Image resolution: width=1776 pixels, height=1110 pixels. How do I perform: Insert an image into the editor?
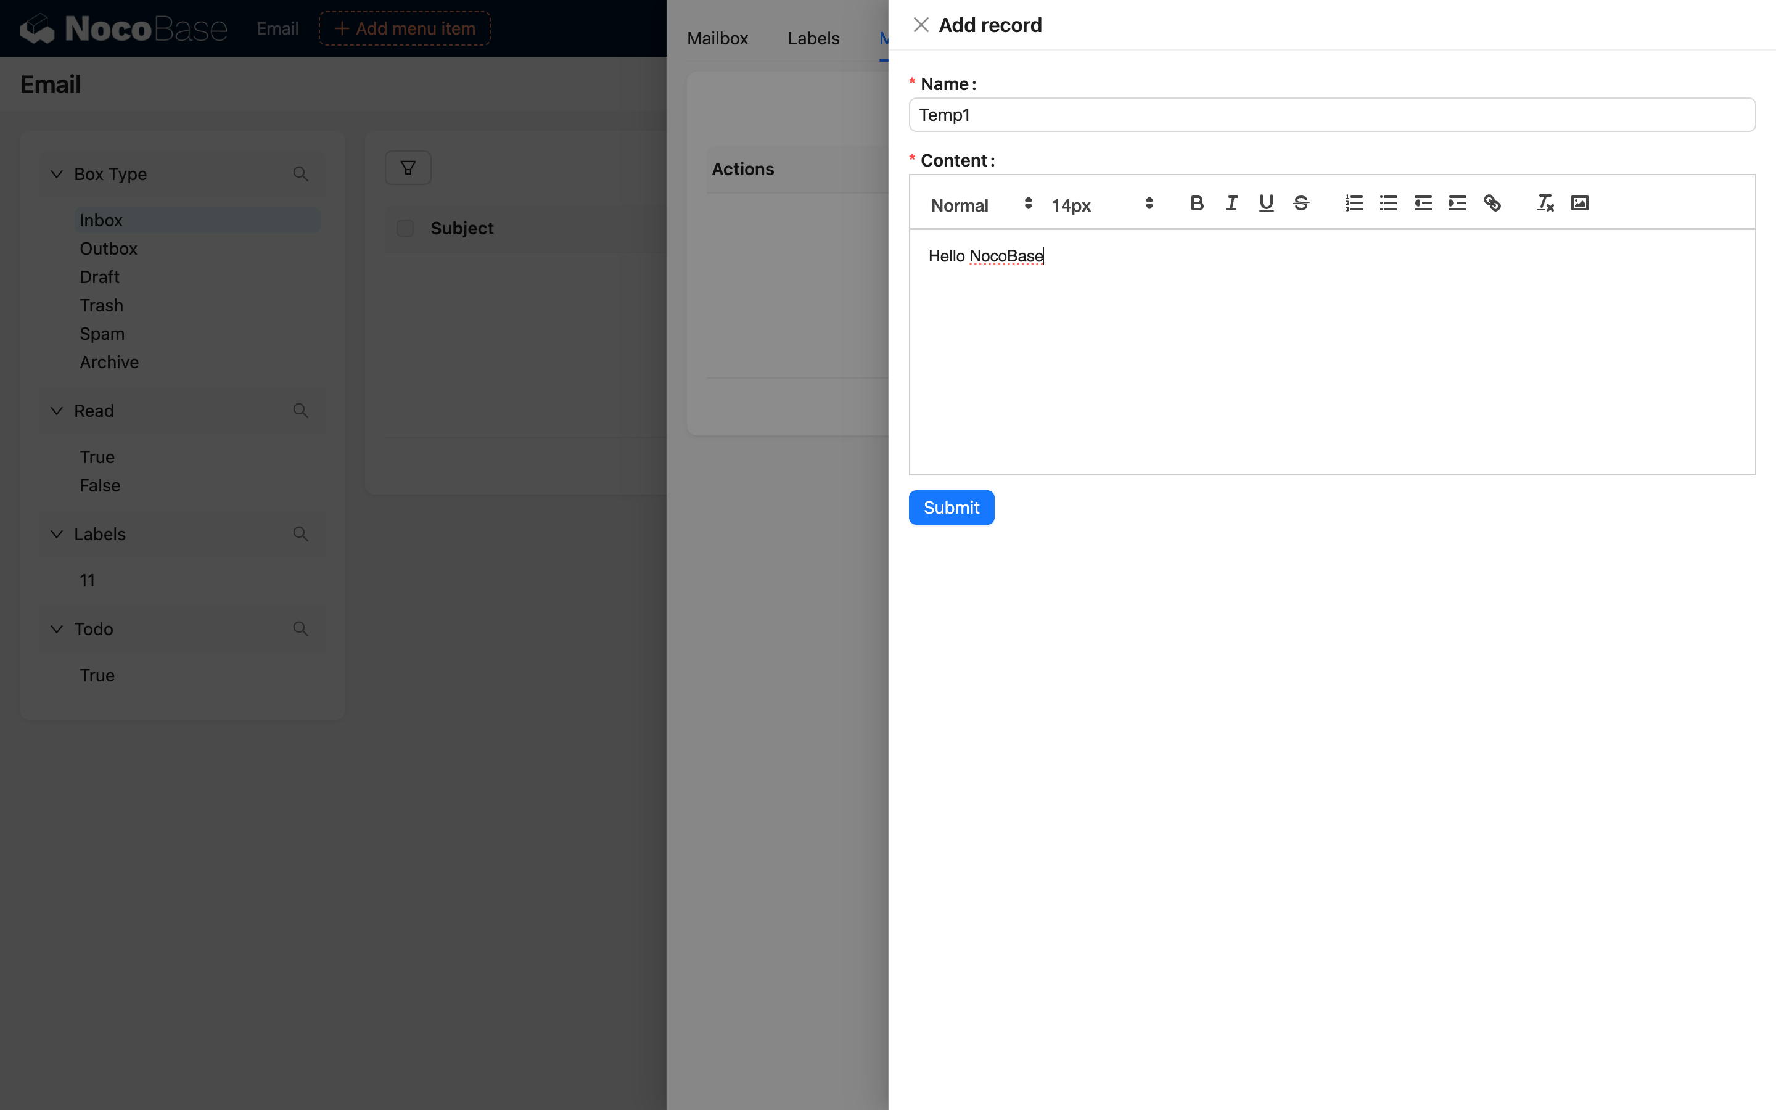[1579, 203]
